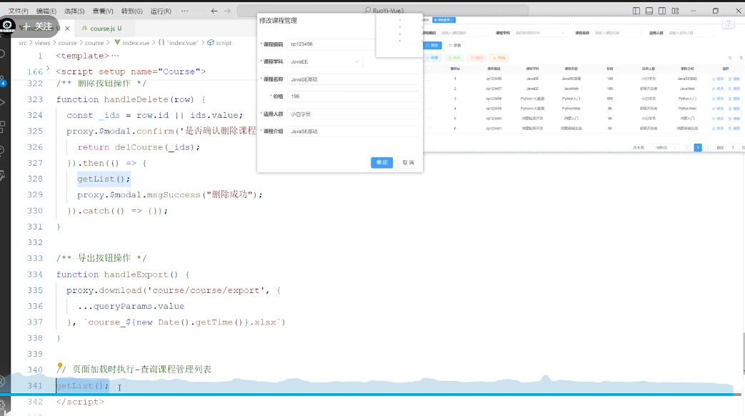Click the 课程名称 field in the dialog

click(353, 79)
